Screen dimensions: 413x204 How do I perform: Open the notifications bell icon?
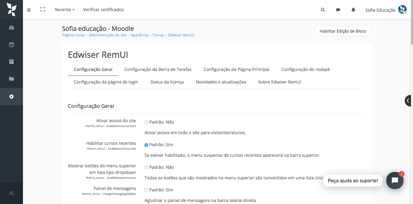click(353, 10)
